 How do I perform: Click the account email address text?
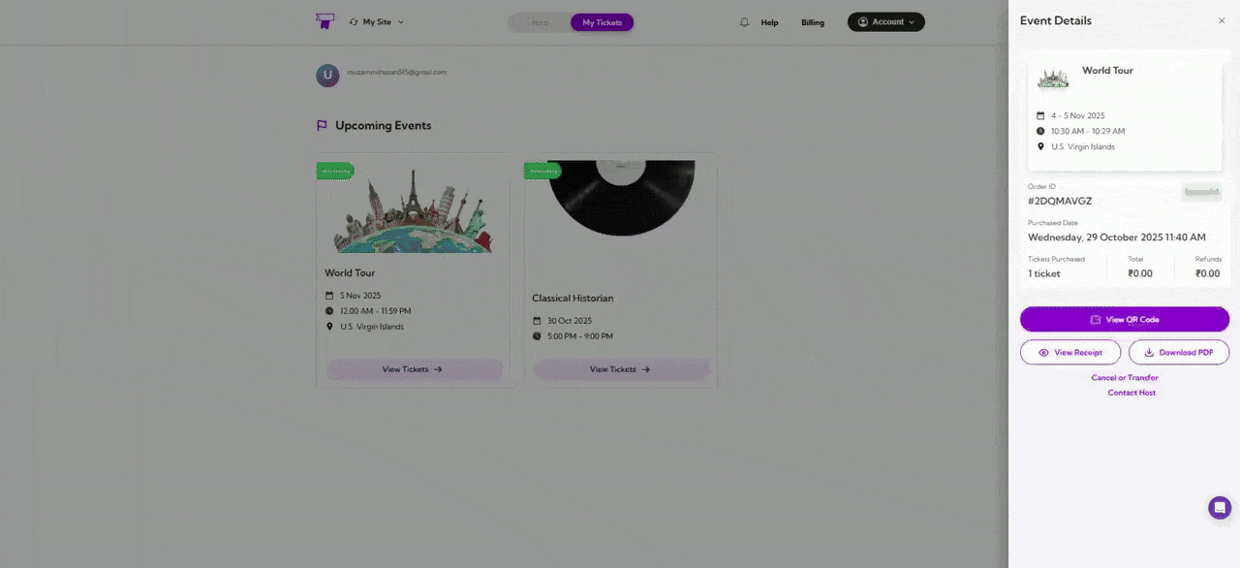tap(397, 72)
